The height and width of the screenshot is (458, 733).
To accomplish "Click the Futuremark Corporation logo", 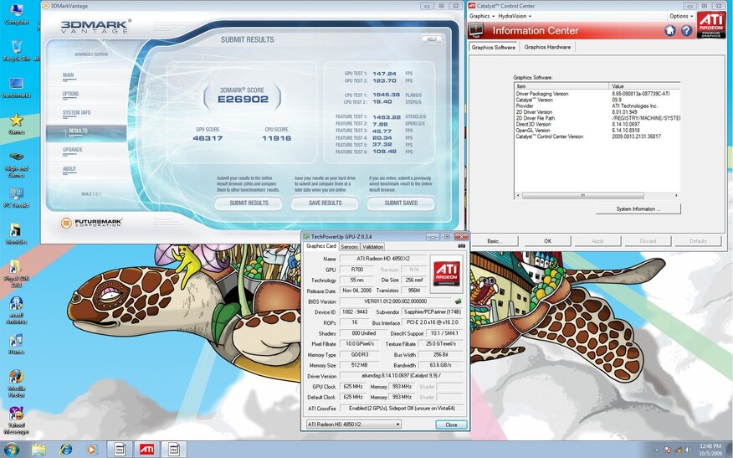I will pos(91,223).
